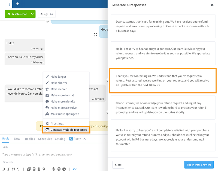Click the Regenerate answers button
Viewport: 218px width, 172px height.
199,165
